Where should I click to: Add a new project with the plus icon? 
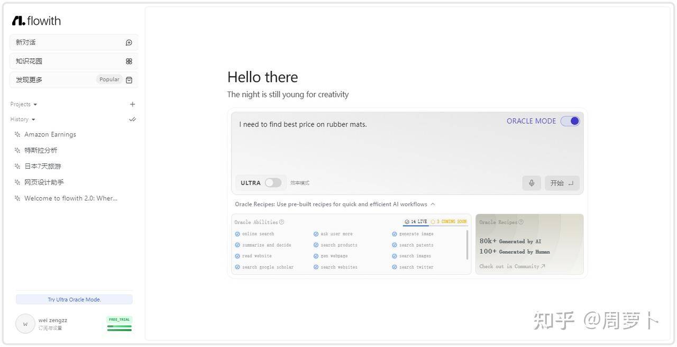(x=132, y=104)
